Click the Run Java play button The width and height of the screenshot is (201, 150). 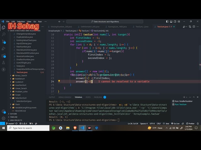(x=184, y=27)
